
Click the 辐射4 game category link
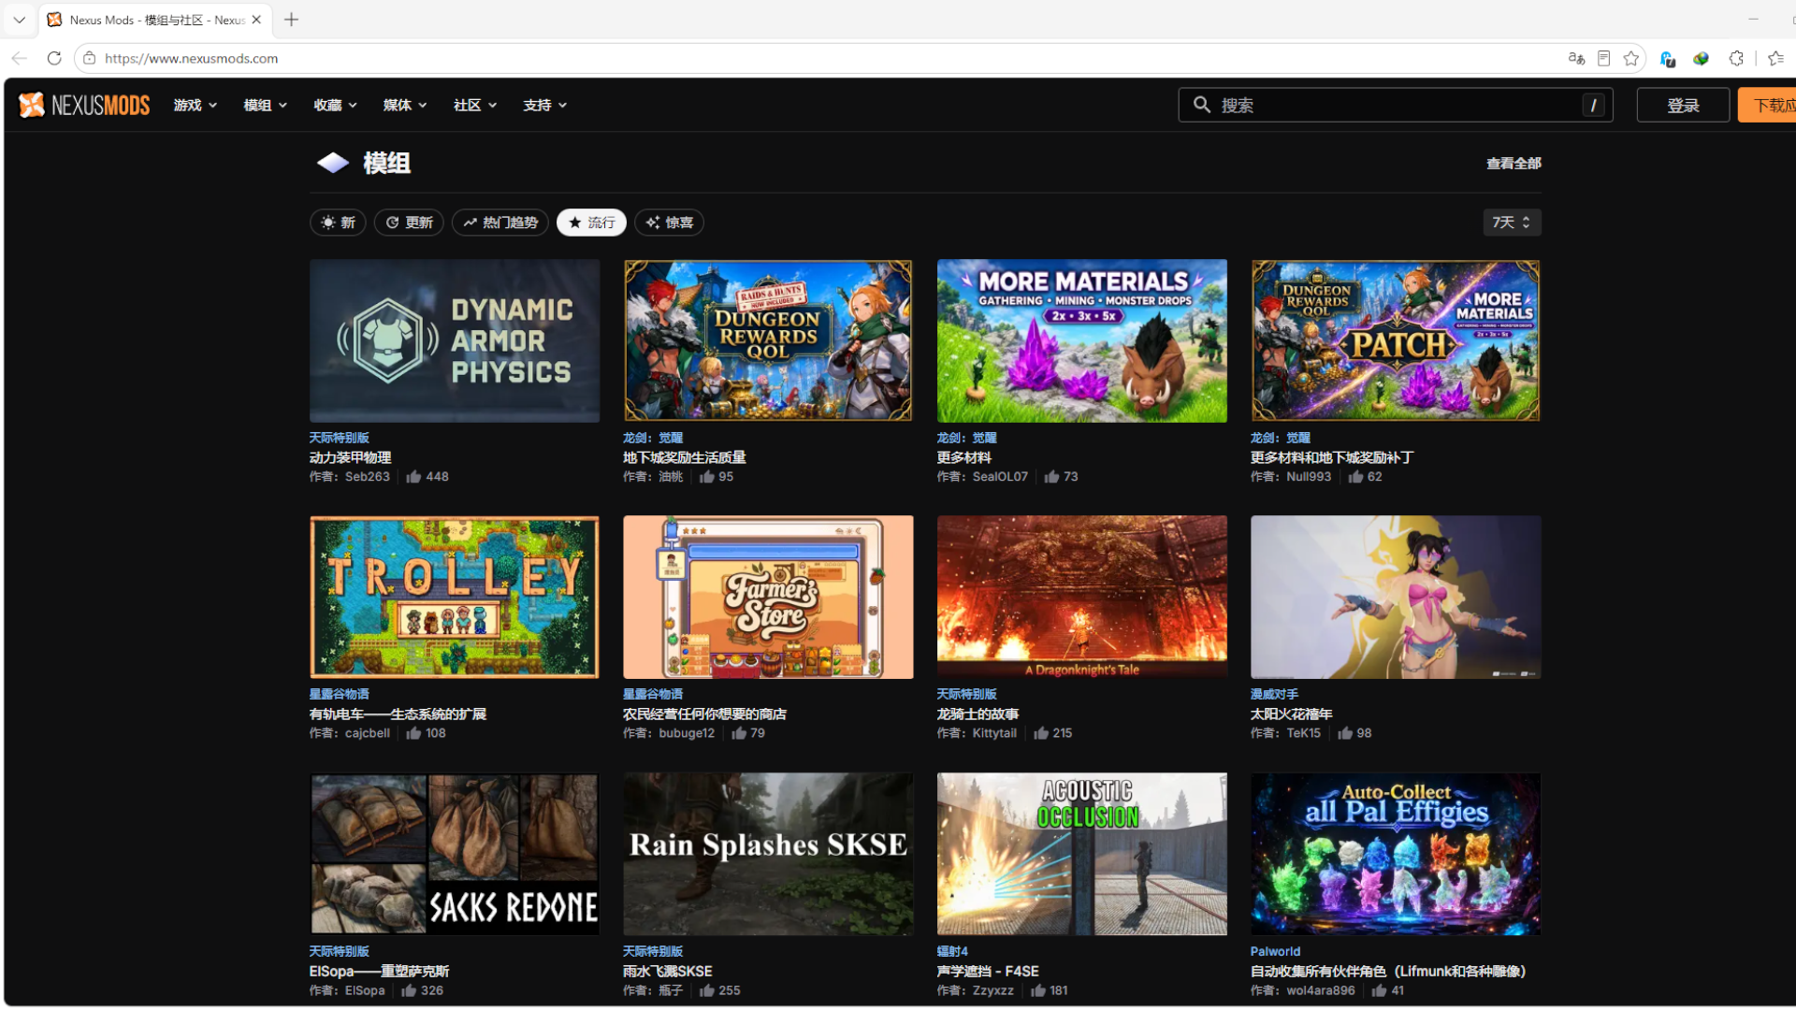tap(952, 951)
